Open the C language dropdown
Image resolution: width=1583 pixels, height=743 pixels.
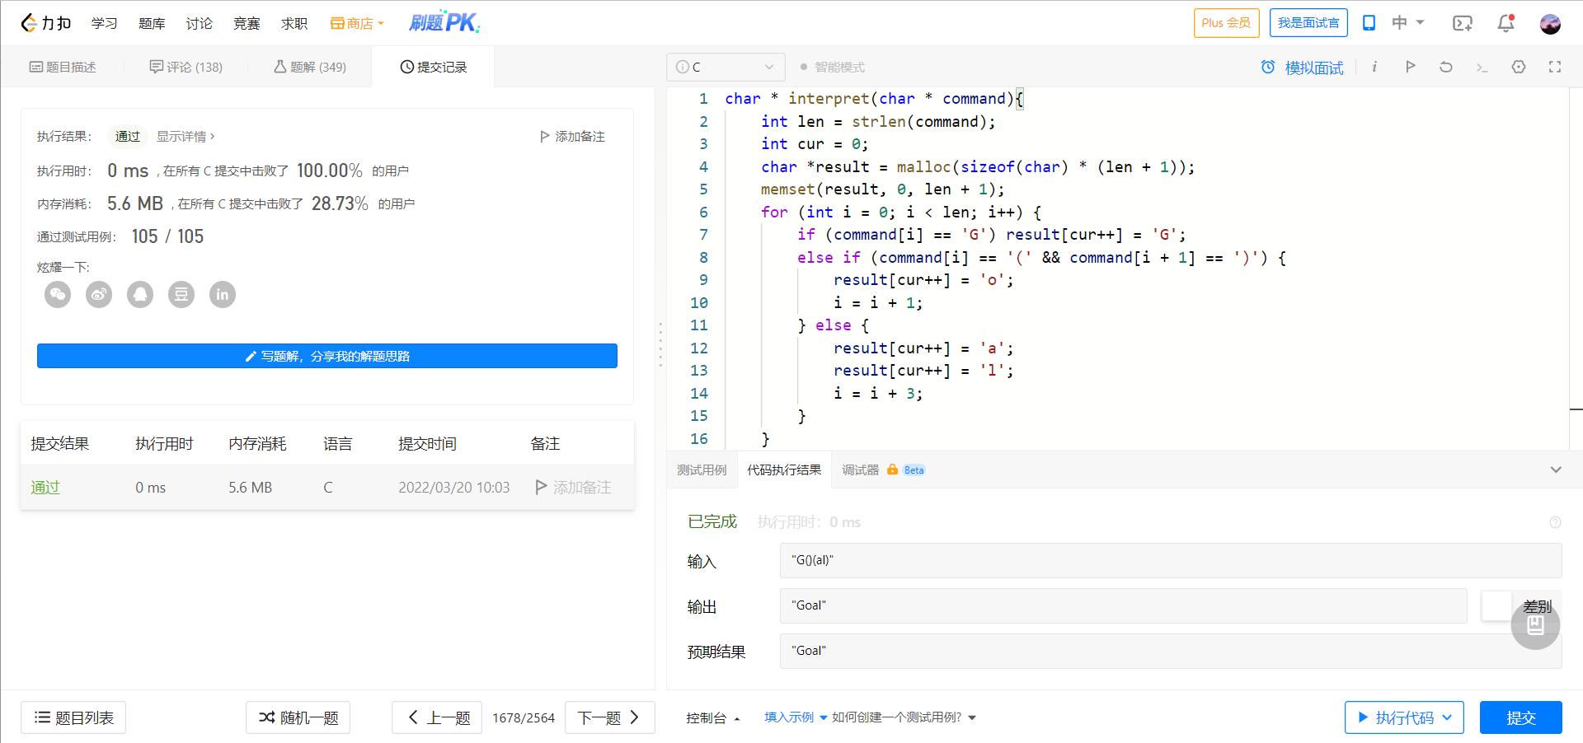[726, 67]
